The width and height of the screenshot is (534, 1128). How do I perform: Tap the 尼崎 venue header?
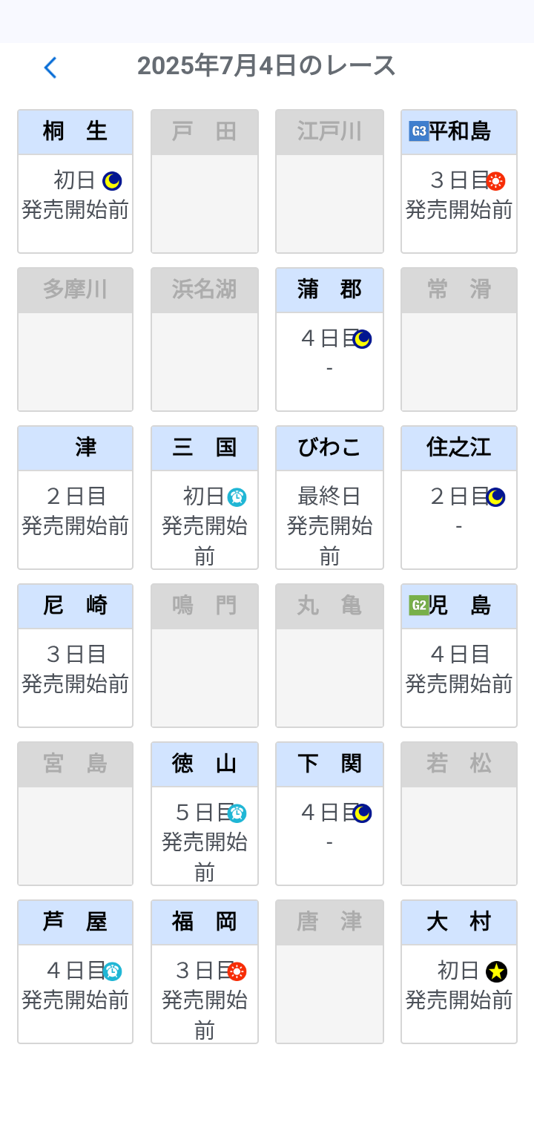coord(75,606)
